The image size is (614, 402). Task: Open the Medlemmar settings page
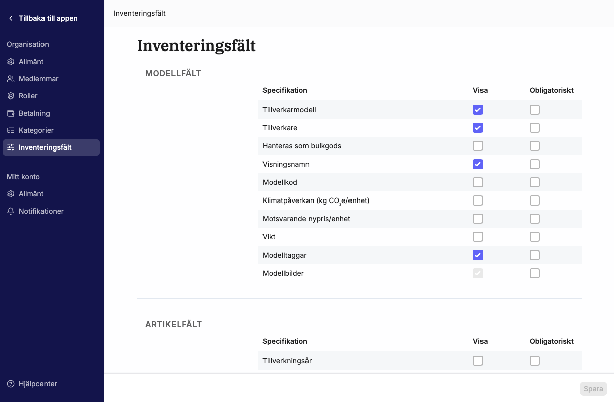[x=38, y=79]
